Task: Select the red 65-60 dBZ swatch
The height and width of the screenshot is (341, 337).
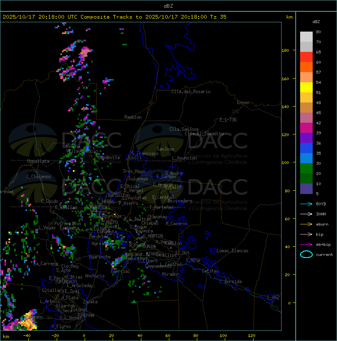Action: [x=306, y=57]
